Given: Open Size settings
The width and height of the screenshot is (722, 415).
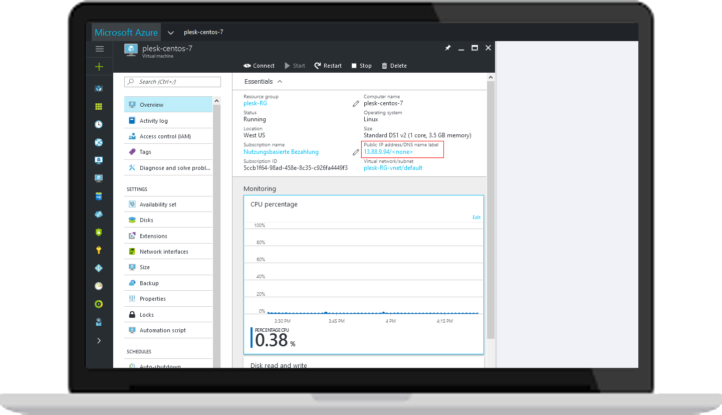Looking at the screenshot, I should 168,267.
